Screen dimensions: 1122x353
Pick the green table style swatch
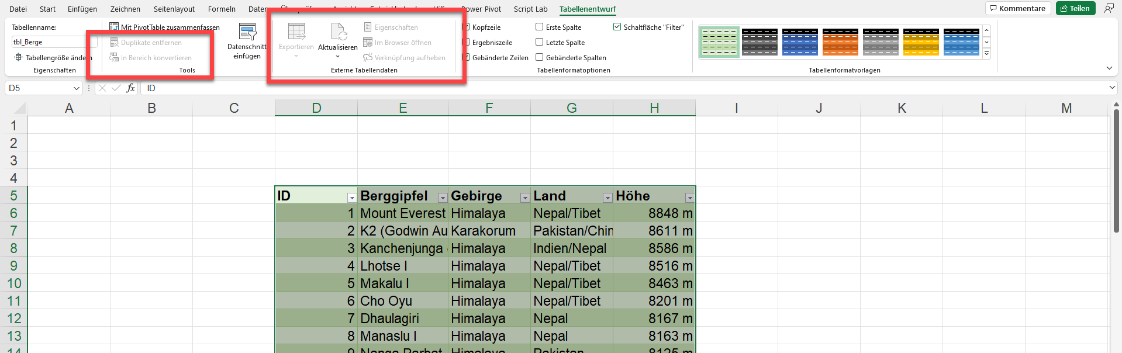[x=719, y=41]
